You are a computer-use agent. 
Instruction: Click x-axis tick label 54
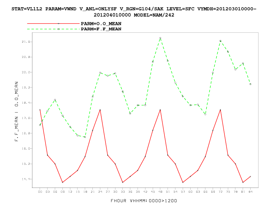[175, 192]
